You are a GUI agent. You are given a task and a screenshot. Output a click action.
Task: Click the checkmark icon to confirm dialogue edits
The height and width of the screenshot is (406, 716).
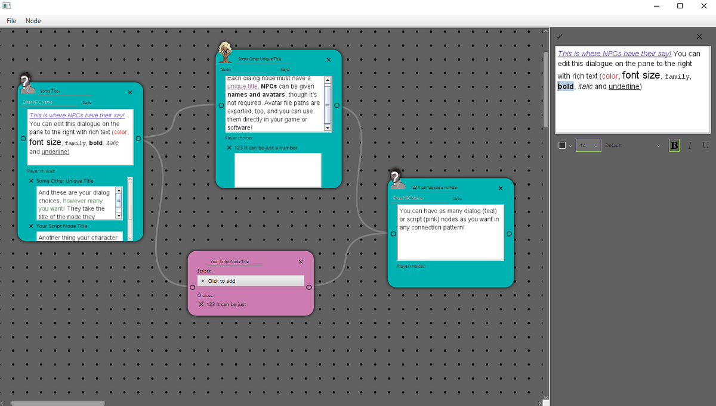click(559, 36)
